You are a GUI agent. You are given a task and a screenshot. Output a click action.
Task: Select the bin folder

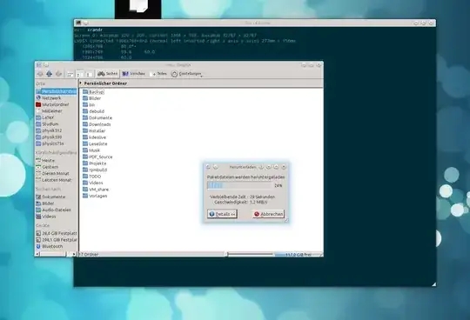(89, 104)
